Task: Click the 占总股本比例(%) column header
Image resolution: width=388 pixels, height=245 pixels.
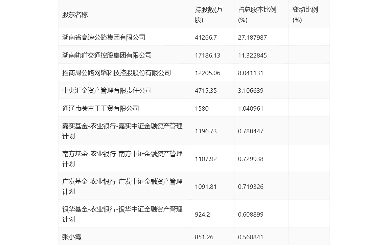Action: tap(257, 15)
